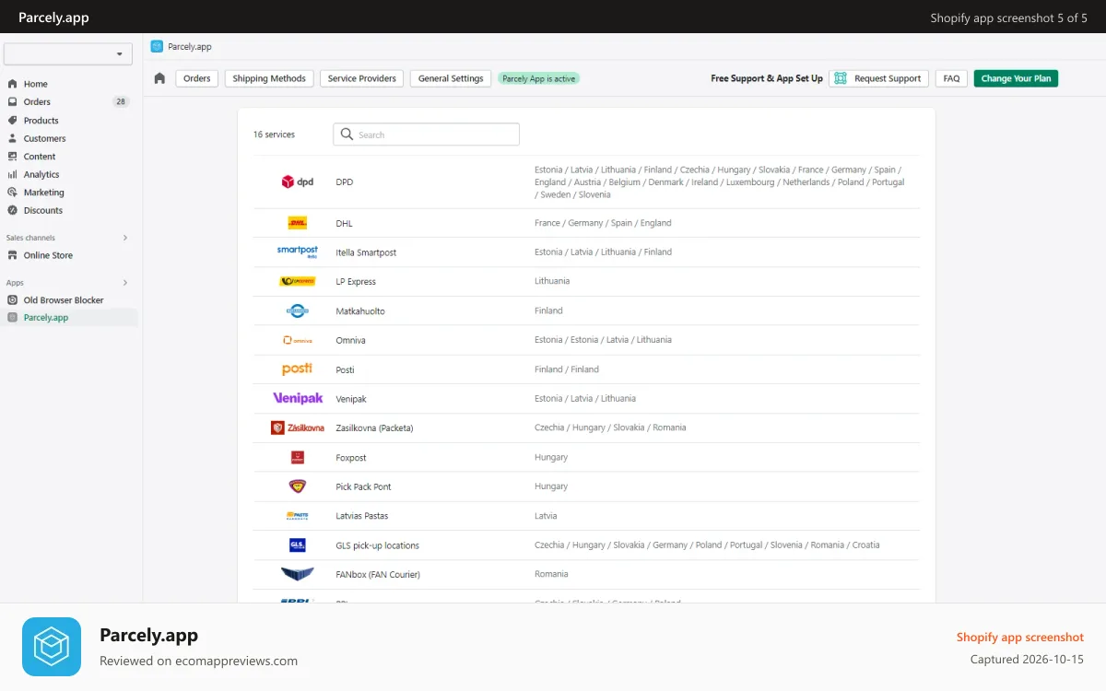Click Analytics in the sidebar
Image resolution: width=1106 pixels, height=691 pixels.
pos(41,174)
